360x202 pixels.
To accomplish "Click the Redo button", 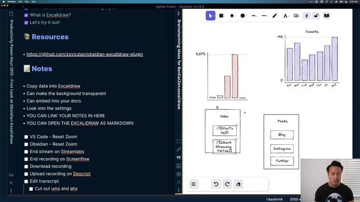I will [x=227, y=184].
